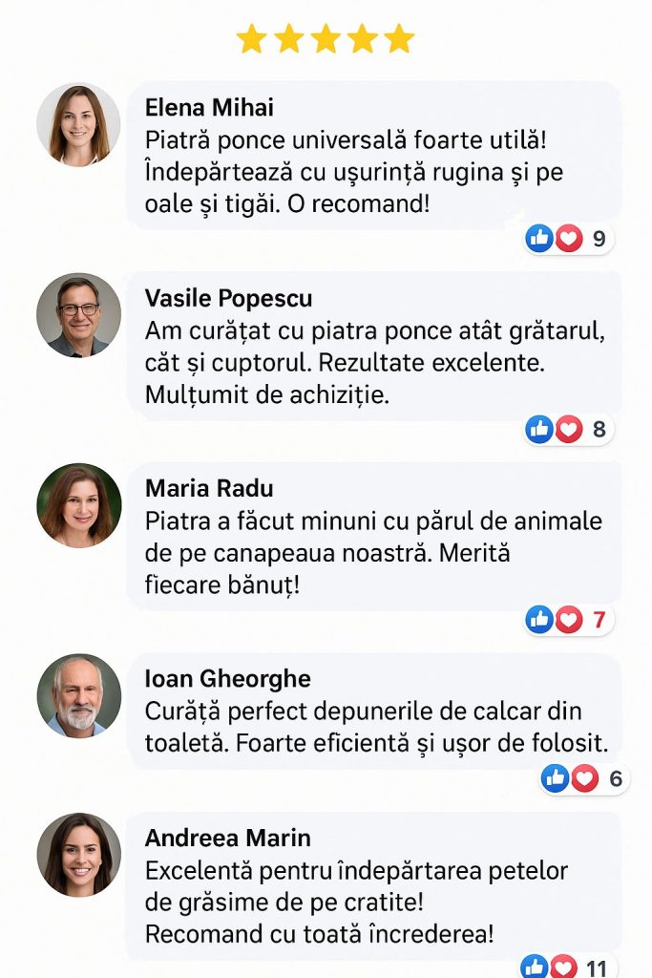Viewport: 652px width, 978px height.
Task: Click the like icon on Ioan Gheorghe's review
Action: [555, 778]
